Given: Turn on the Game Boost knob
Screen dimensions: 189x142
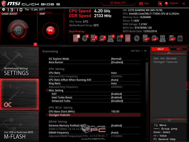Looking at the screenshot, I should [x=18, y=30].
